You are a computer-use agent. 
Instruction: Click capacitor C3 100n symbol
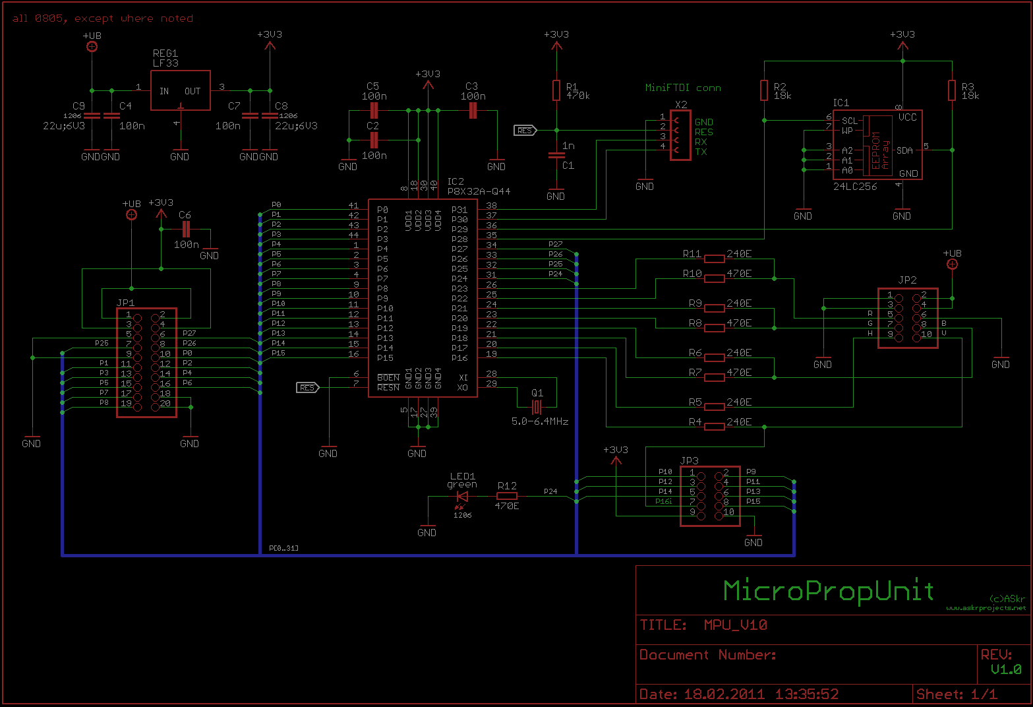[473, 110]
